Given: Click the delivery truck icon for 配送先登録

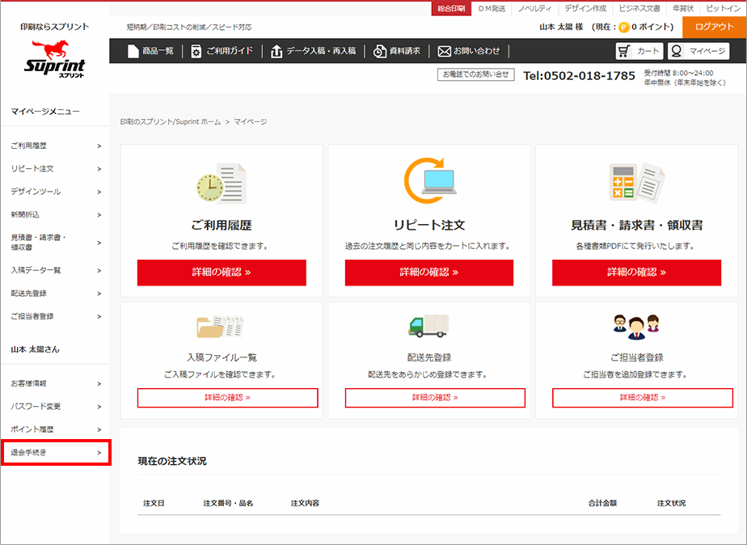Looking at the screenshot, I should 428,326.
